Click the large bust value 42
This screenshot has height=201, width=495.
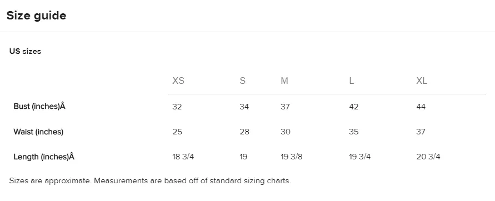tap(353, 107)
